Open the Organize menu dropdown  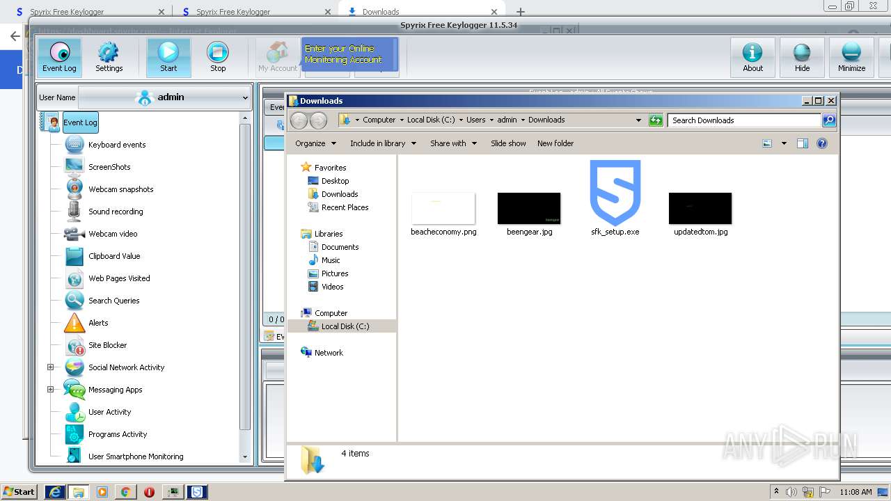point(315,143)
